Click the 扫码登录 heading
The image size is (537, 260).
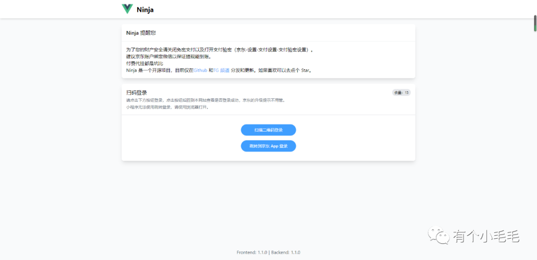137,93
